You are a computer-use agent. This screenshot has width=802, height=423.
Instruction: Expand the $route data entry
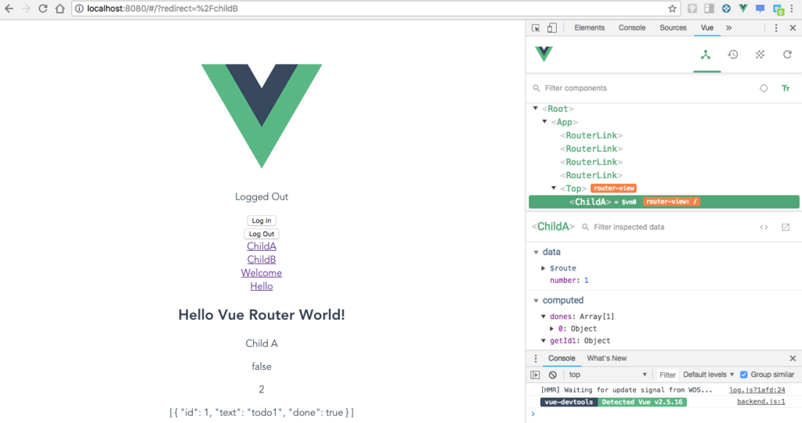544,267
